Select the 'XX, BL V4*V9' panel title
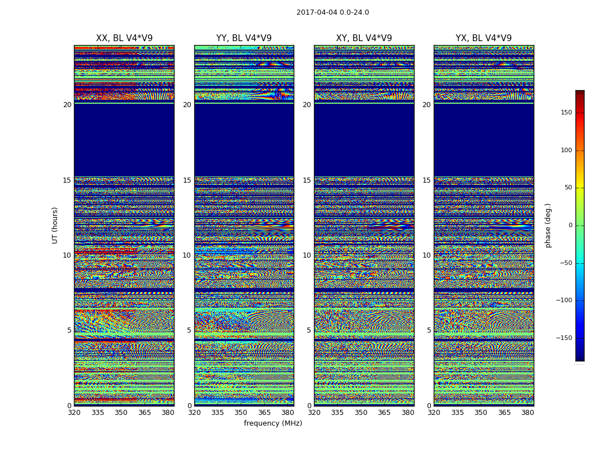Image resolution: width=593 pixels, height=451 pixels. coord(124,38)
